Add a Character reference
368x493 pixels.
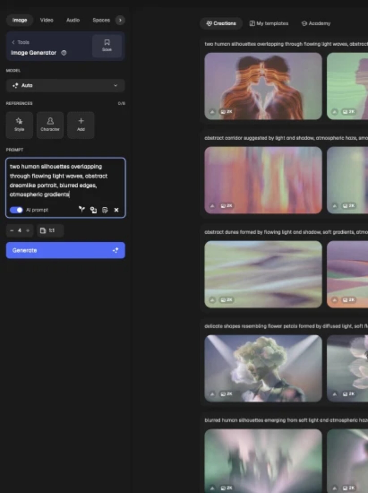coord(50,125)
